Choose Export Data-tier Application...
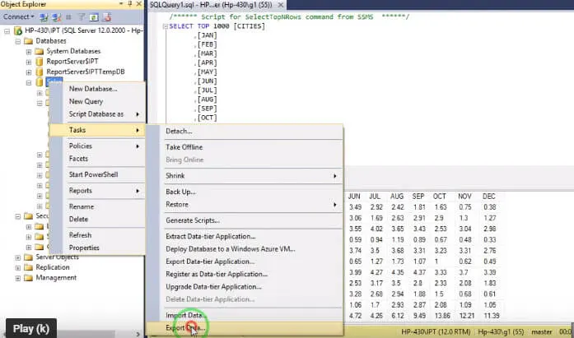This screenshot has height=338, width=574. click(x=245, y=262)
